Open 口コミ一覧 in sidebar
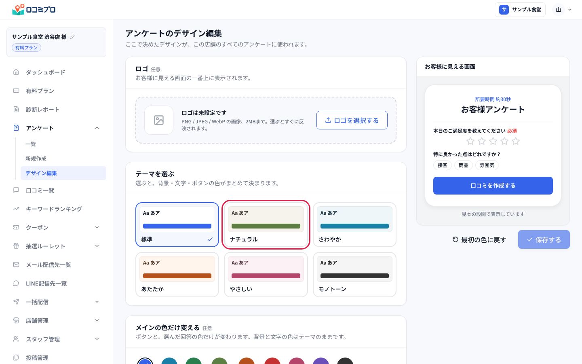The image size is (582, 364). (57, 190)
